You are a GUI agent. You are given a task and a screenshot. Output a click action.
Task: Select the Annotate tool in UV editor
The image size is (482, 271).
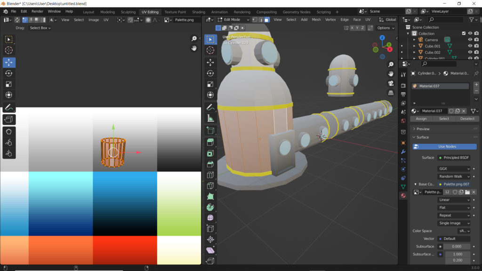9,107
